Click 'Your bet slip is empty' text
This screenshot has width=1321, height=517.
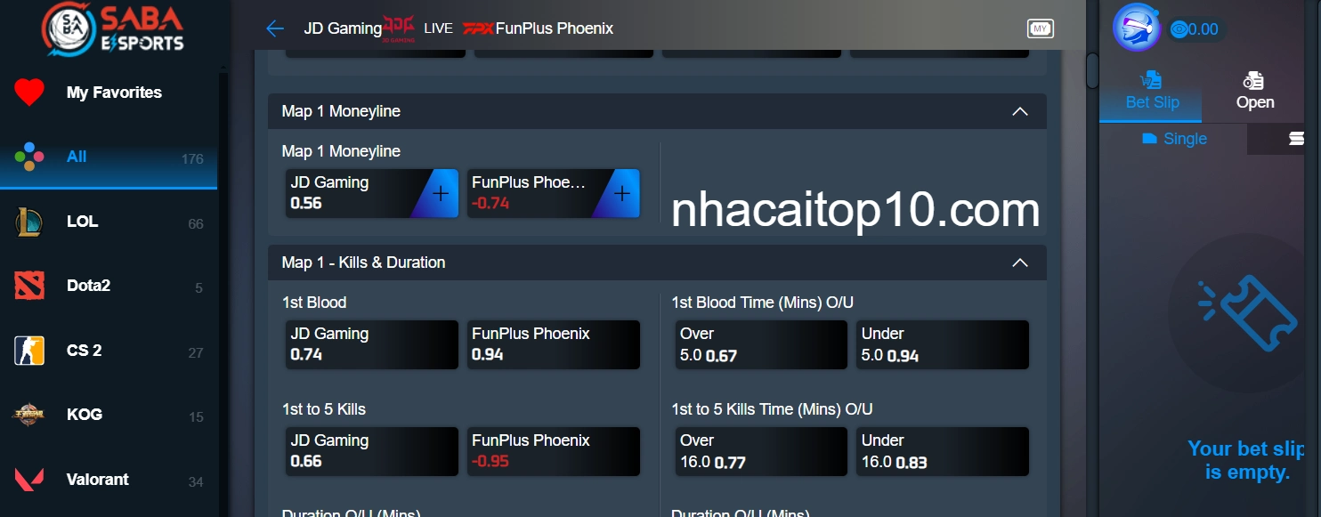pyautogui.click(x=1246, y=460)
